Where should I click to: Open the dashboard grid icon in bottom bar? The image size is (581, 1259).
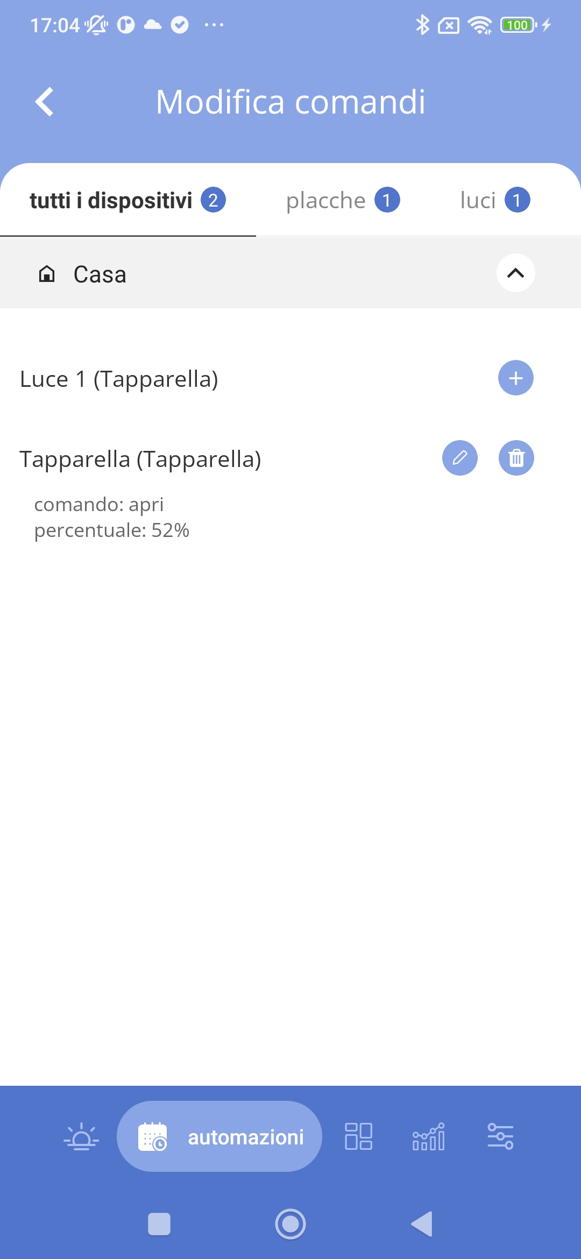pos(358,1136)
